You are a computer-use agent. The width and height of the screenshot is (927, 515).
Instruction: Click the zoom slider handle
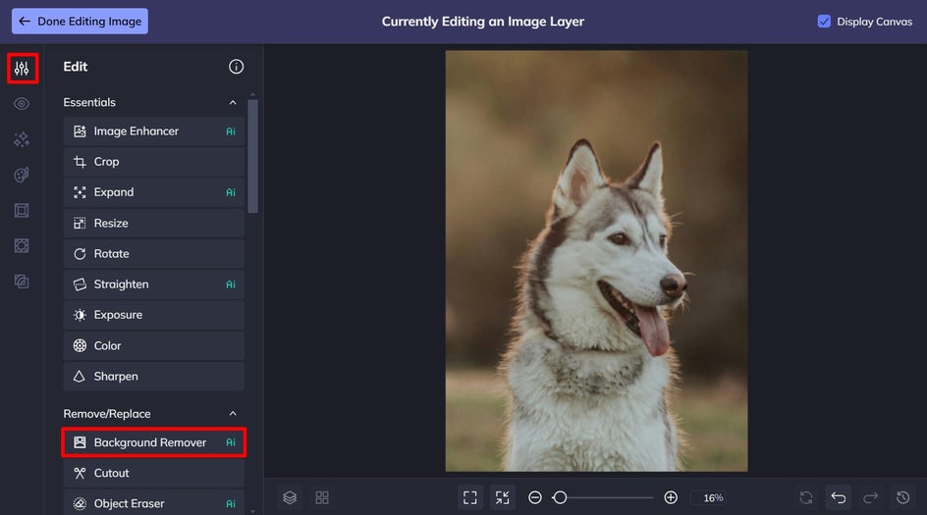pyautogui.click(x=560, y=497)
